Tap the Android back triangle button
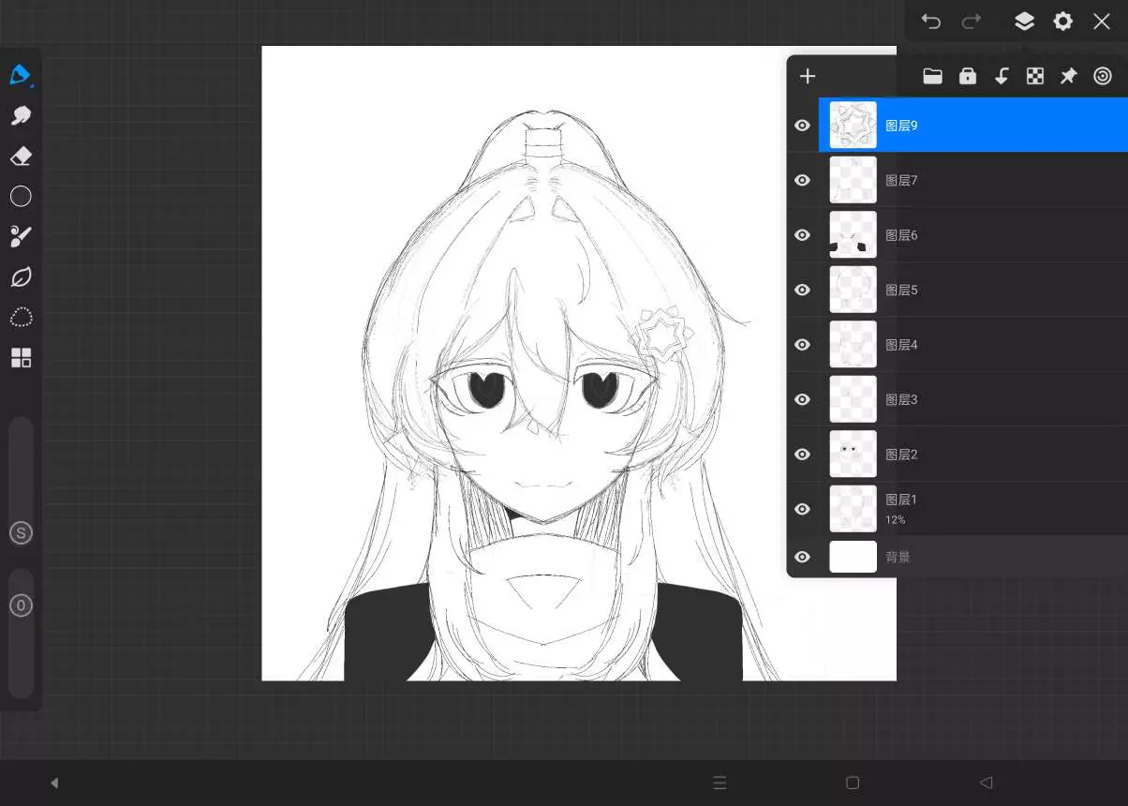The height and width of the screenshot is (806, 1128). [986, 783]
